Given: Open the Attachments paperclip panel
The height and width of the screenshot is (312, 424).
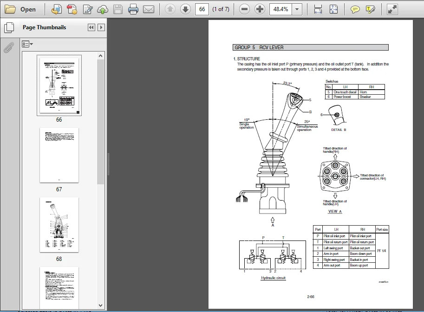Looking at the screenshot, I should coord(9,47).
